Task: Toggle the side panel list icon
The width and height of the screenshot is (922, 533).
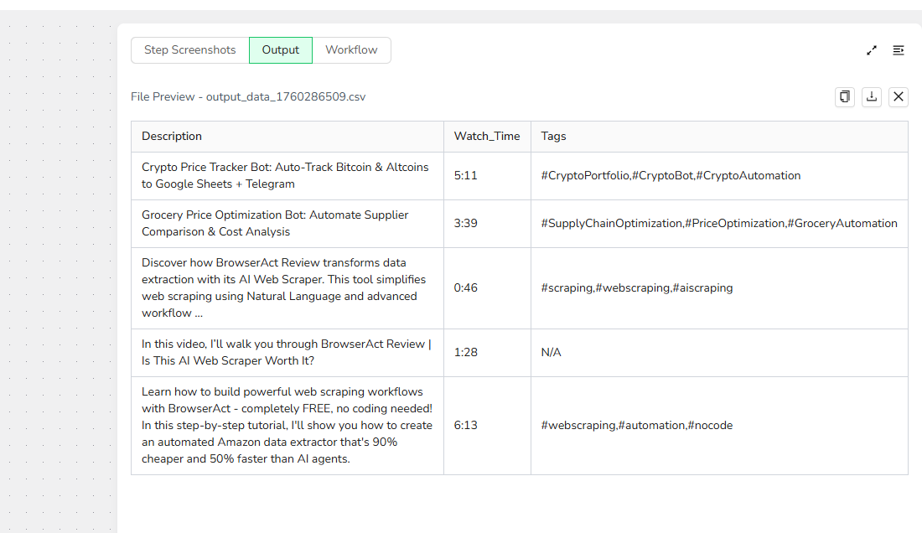Action: [899, 50]
